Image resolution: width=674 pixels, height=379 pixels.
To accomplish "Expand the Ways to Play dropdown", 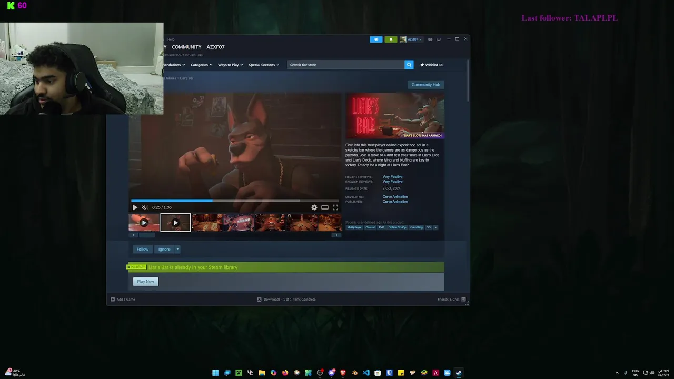I will point(230,65).
